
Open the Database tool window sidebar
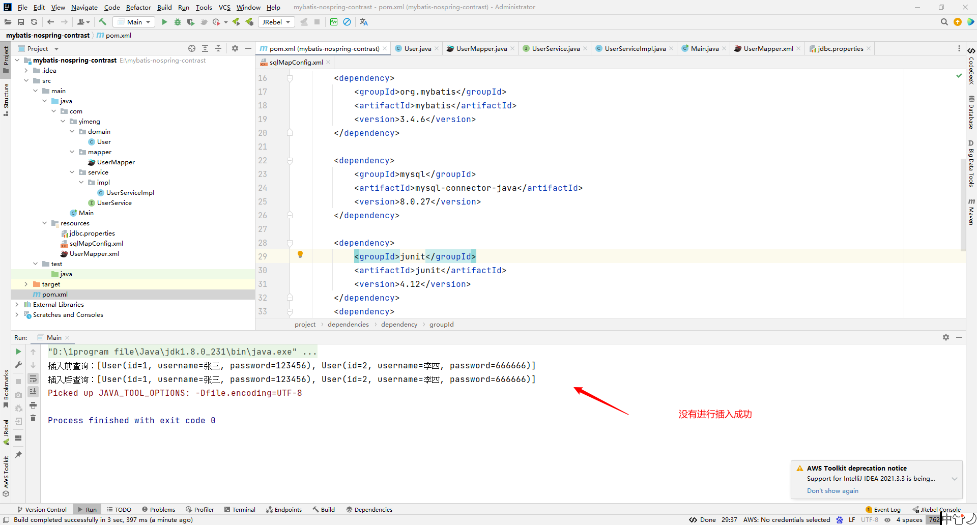point(971,112)
